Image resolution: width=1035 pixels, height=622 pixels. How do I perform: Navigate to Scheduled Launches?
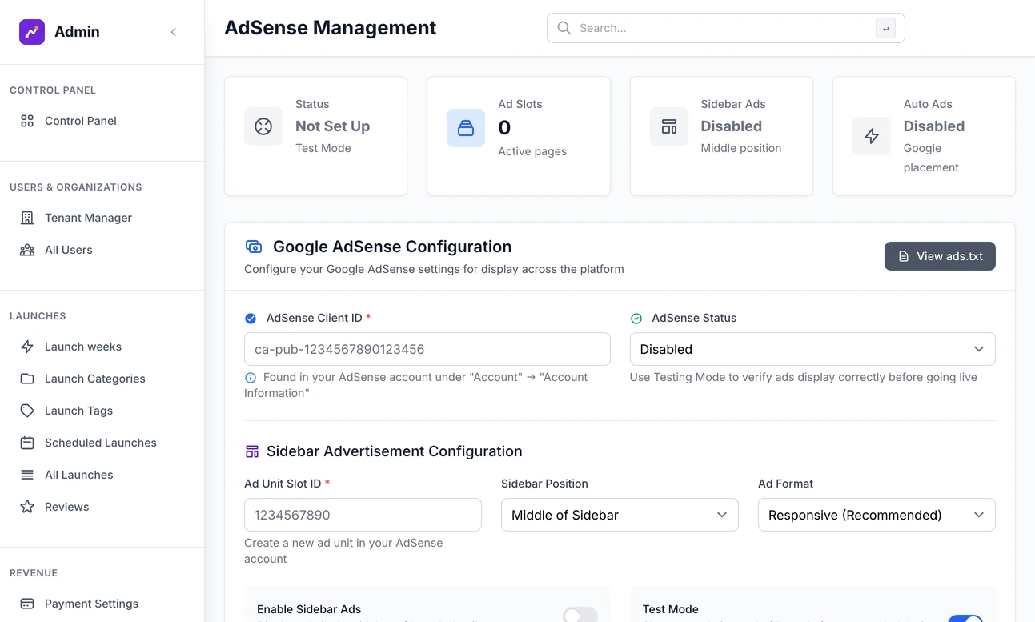coord(102,443)
